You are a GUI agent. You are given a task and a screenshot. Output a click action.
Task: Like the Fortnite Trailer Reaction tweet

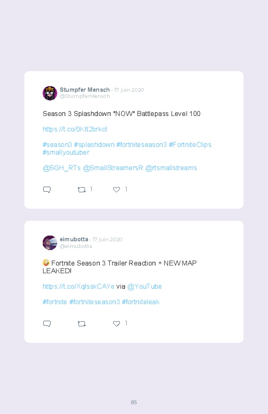pyautogui.click(x=116, y=324)
